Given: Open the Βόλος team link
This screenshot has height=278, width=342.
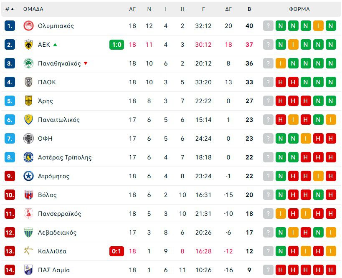Looking at the screenshot, I should (x=47, y=195).
